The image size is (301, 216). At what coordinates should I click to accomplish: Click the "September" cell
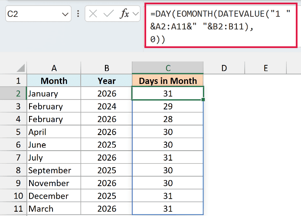(x=54, y=170)
